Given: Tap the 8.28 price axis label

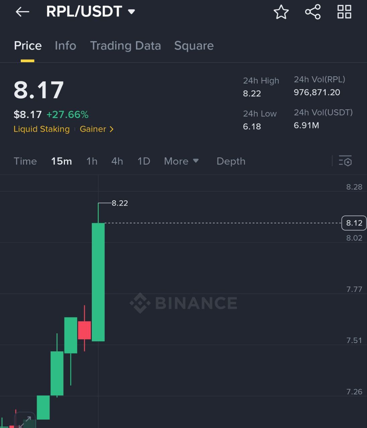Looking at the screenshot, I should pos(354,187).
